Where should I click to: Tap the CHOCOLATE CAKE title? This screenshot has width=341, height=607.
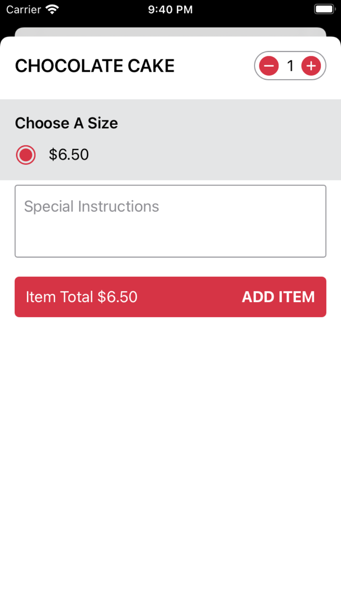click(95, 66)
